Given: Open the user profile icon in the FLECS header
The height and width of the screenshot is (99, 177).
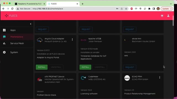Looking at the screenshot, I should pos(168,16).
